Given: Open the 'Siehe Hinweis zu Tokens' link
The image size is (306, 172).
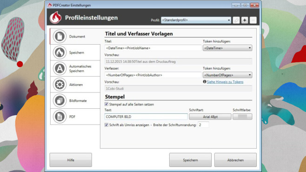Looking at the screenshot, I should (x=225, y=82).
